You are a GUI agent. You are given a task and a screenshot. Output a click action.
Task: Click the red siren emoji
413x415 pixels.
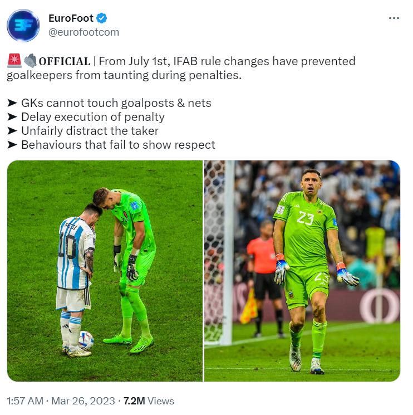click(14, 61)
